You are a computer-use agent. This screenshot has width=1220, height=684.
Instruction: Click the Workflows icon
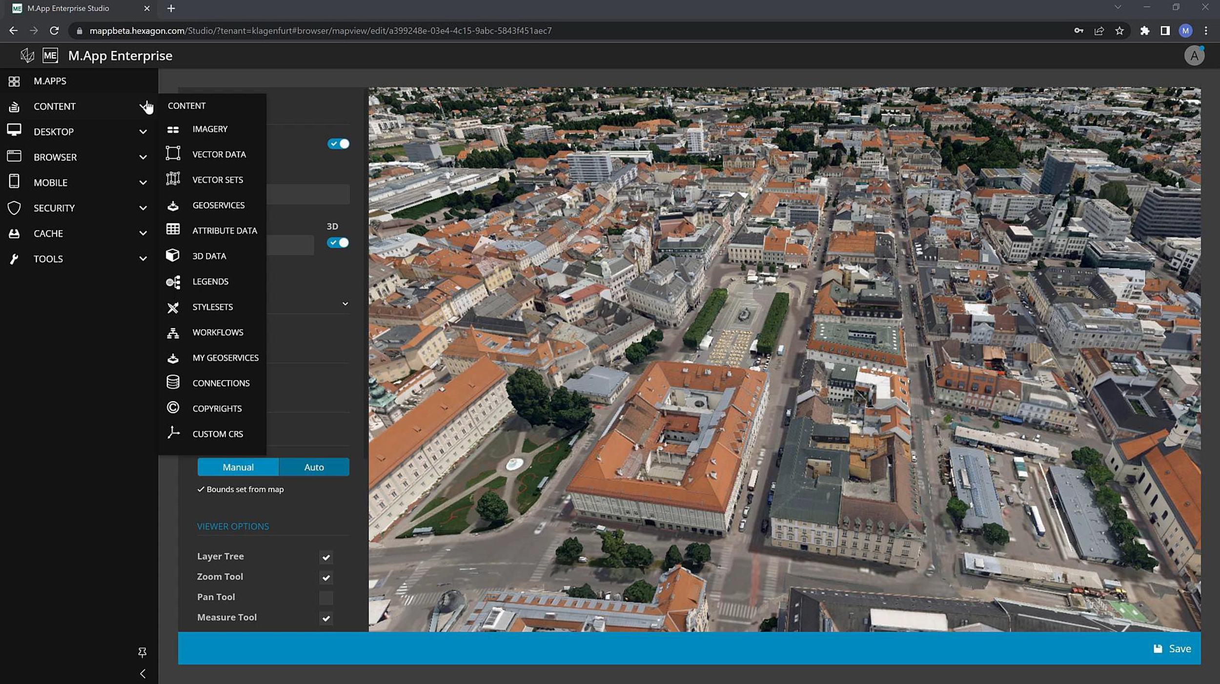pos(173,332)
